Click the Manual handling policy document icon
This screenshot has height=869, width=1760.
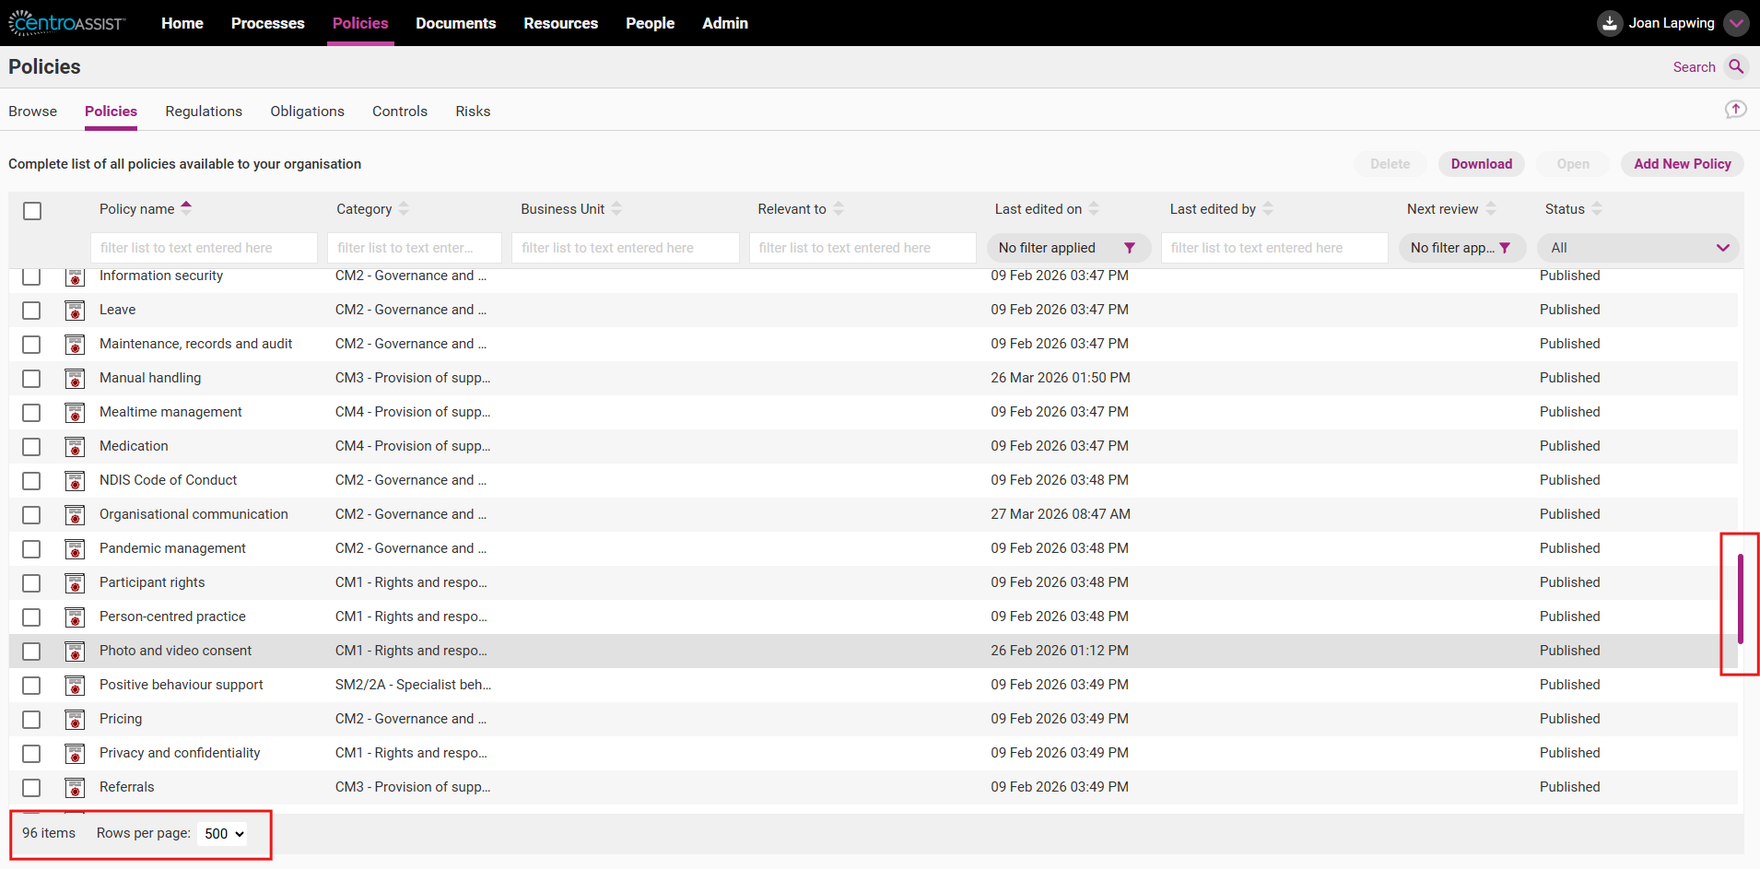(x=75, y=379)
